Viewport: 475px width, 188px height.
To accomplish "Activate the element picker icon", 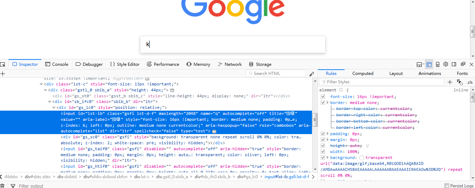I will point(3,64).
